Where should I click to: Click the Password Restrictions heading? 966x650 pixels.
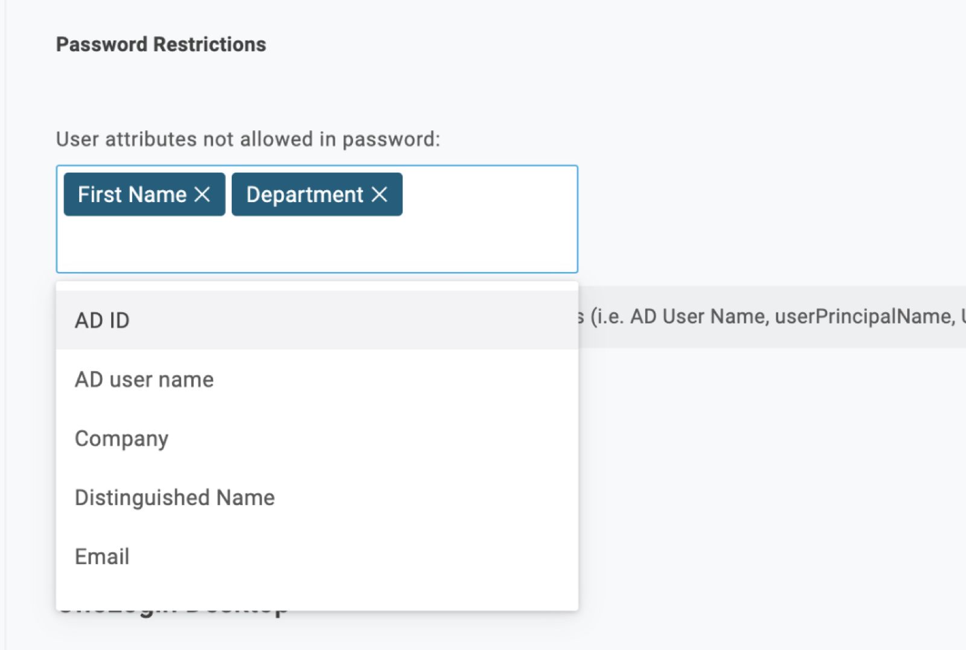pos(161,45)
